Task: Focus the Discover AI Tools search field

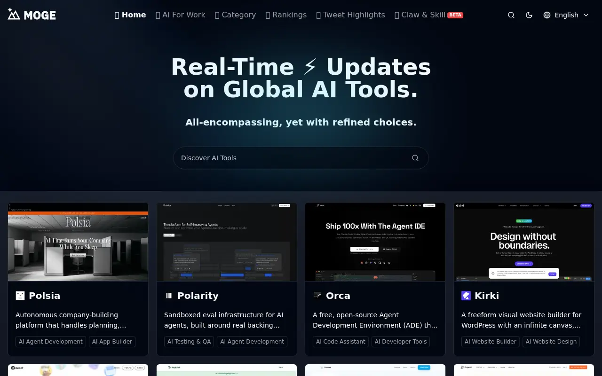Action: [301, 158]
